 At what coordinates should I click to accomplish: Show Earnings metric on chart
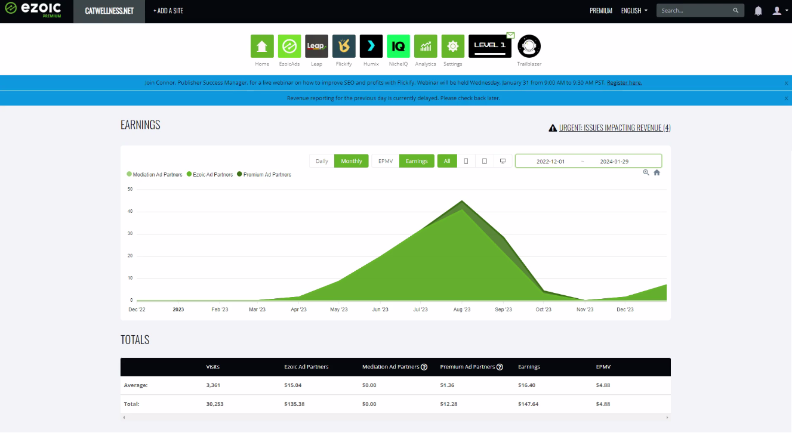pos(417,161)
